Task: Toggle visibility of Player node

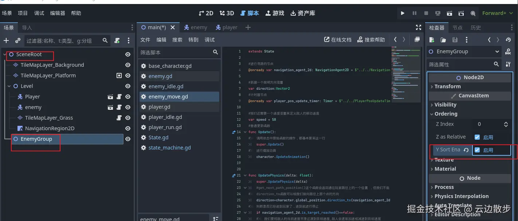Action: point(128,97)
